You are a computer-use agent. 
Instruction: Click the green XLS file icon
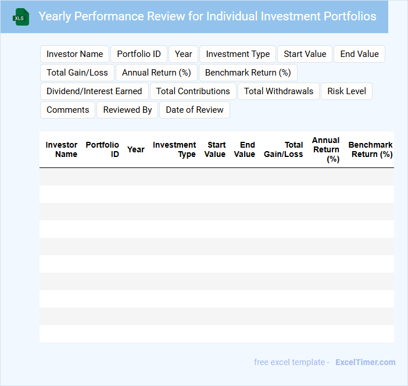(22, 17)
